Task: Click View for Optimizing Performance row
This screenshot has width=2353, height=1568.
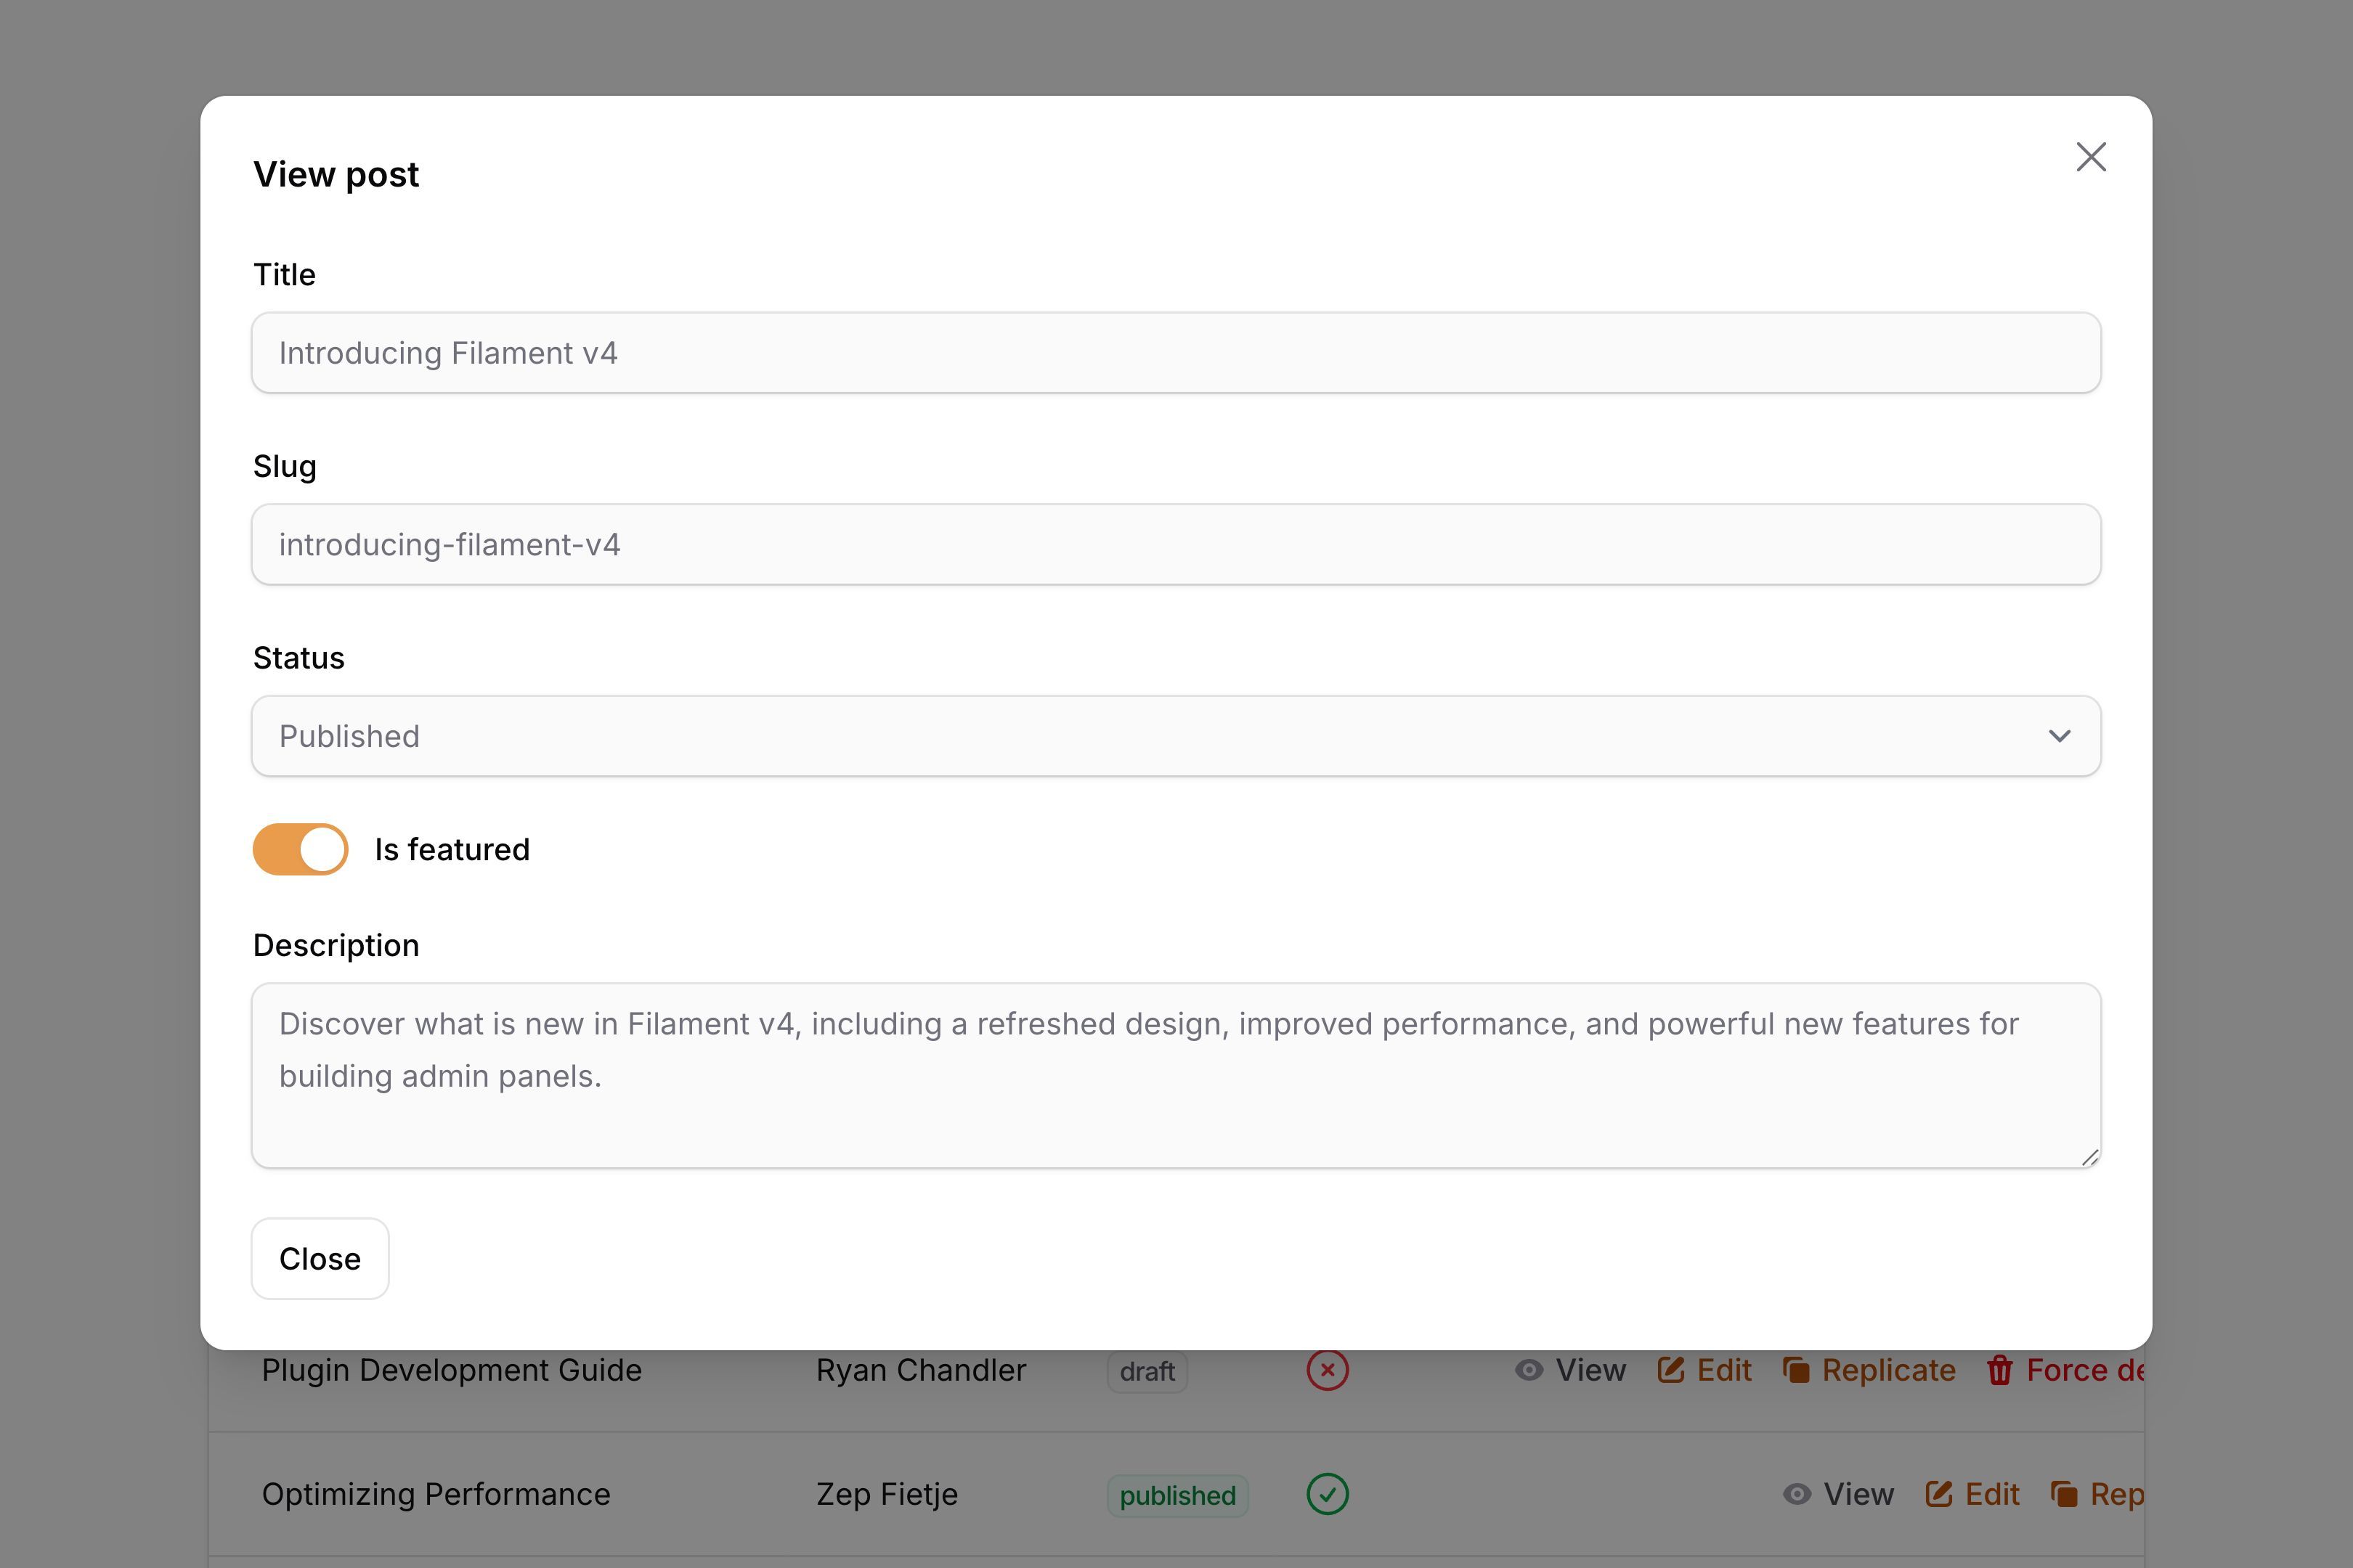Action: (1839, 1494)
